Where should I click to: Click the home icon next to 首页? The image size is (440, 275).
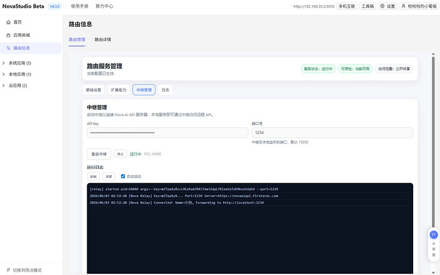8,22
